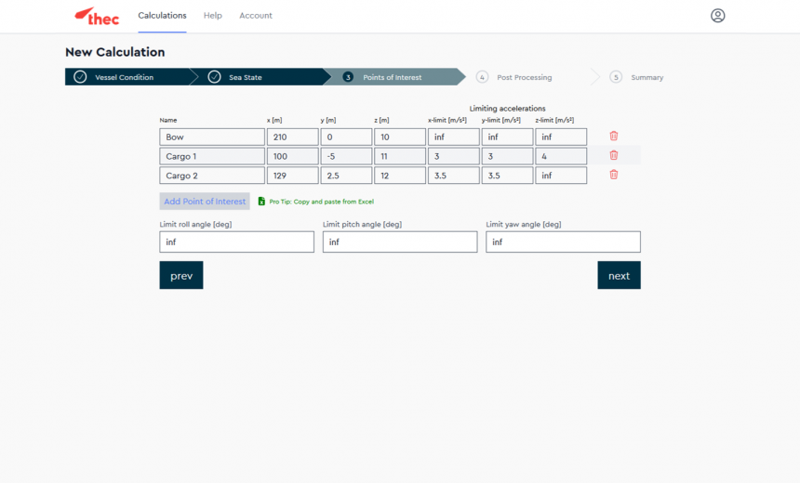This screenshot has width=800, height=483.
Task: Remove Cargo 2 using trash icon
Action: tap(614, 175)
